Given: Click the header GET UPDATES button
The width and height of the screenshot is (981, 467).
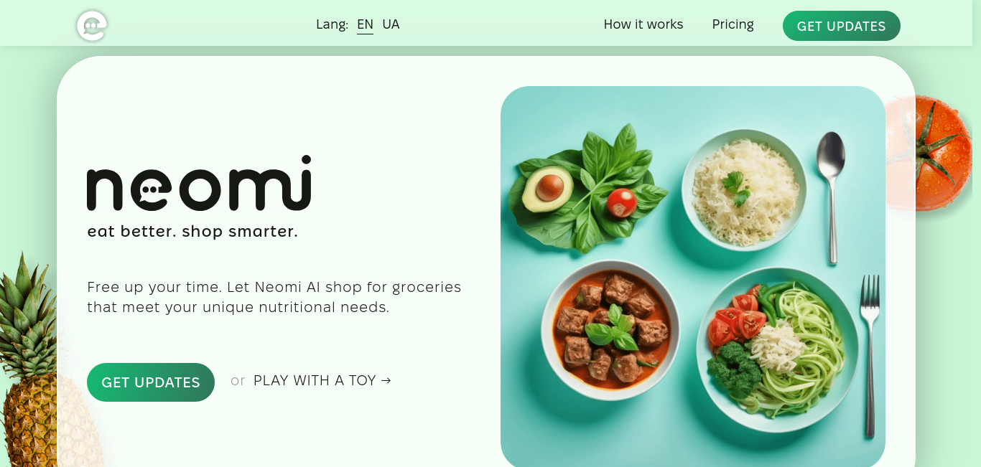Looking at the screenshot, I should [x=841, y=26].
